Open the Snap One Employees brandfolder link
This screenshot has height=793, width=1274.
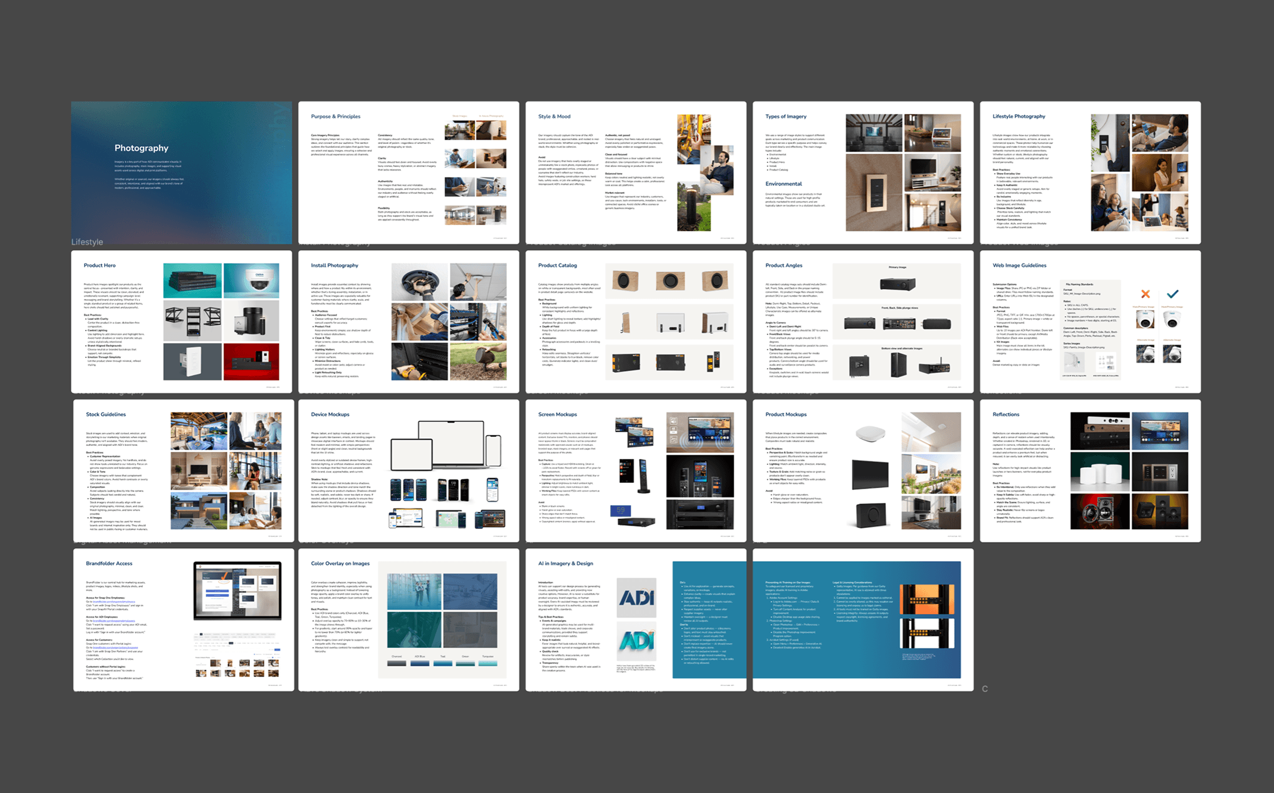[114, 602]
